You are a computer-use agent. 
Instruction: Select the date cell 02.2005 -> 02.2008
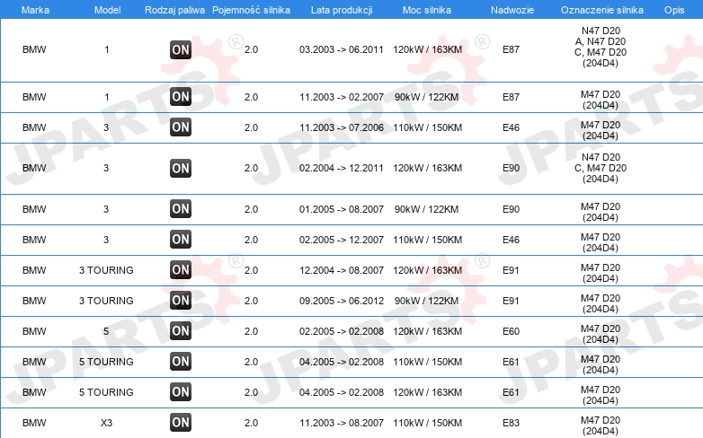(x=342, y=331)
